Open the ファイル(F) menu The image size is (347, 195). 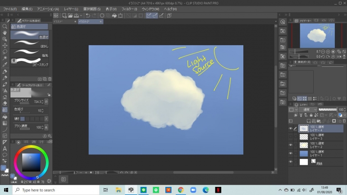click(10, 9)
